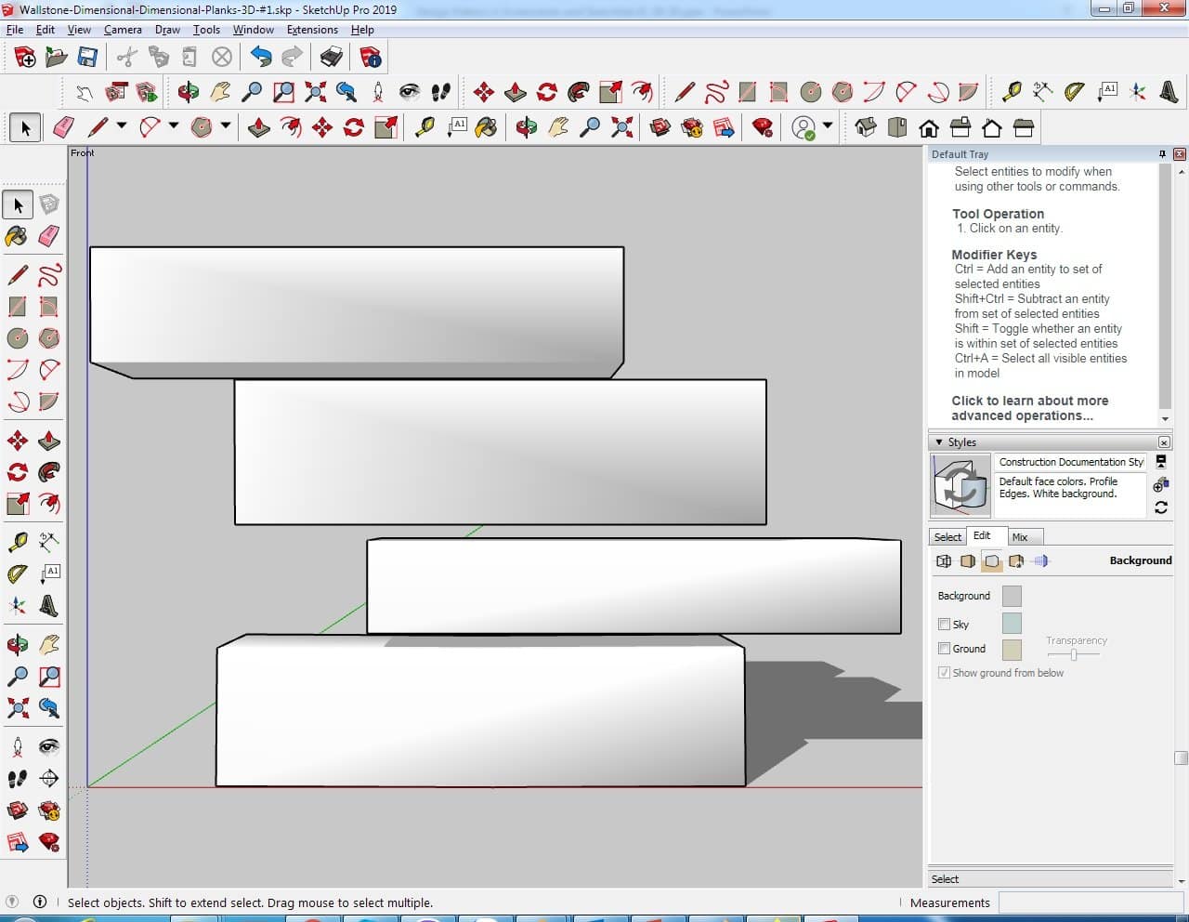
Task: Collapse the Styles panel
Action: click(x=939, y=442)
